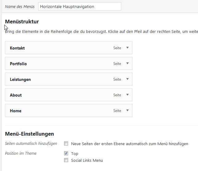Uncheck the Top theme position checkbox
The height and width of the screenshot is (171, 198).
pyautogui.click(x=66, y=153)
